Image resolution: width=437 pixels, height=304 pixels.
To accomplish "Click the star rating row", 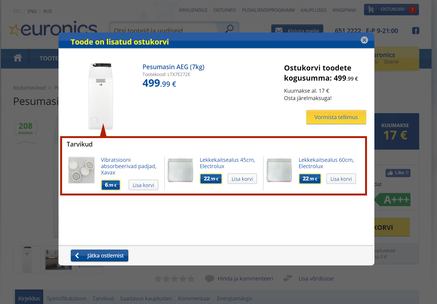I will [x=174, y=279].
